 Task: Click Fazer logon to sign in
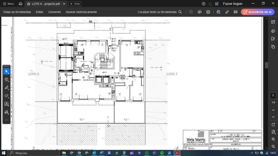click(x=233, y=4)
